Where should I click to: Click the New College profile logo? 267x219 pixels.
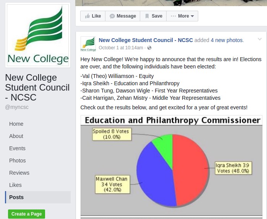point(38,35)
